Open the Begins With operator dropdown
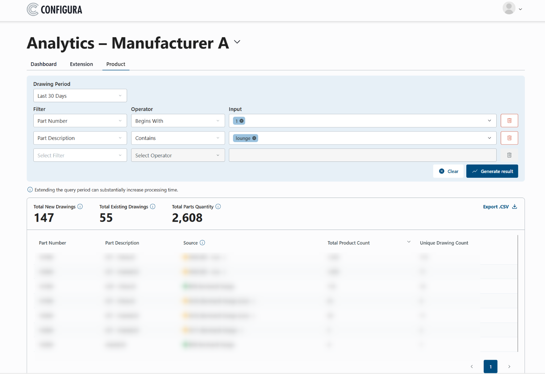Image resolution: width=545 pixels, height=374 pixels. (178, 121)
